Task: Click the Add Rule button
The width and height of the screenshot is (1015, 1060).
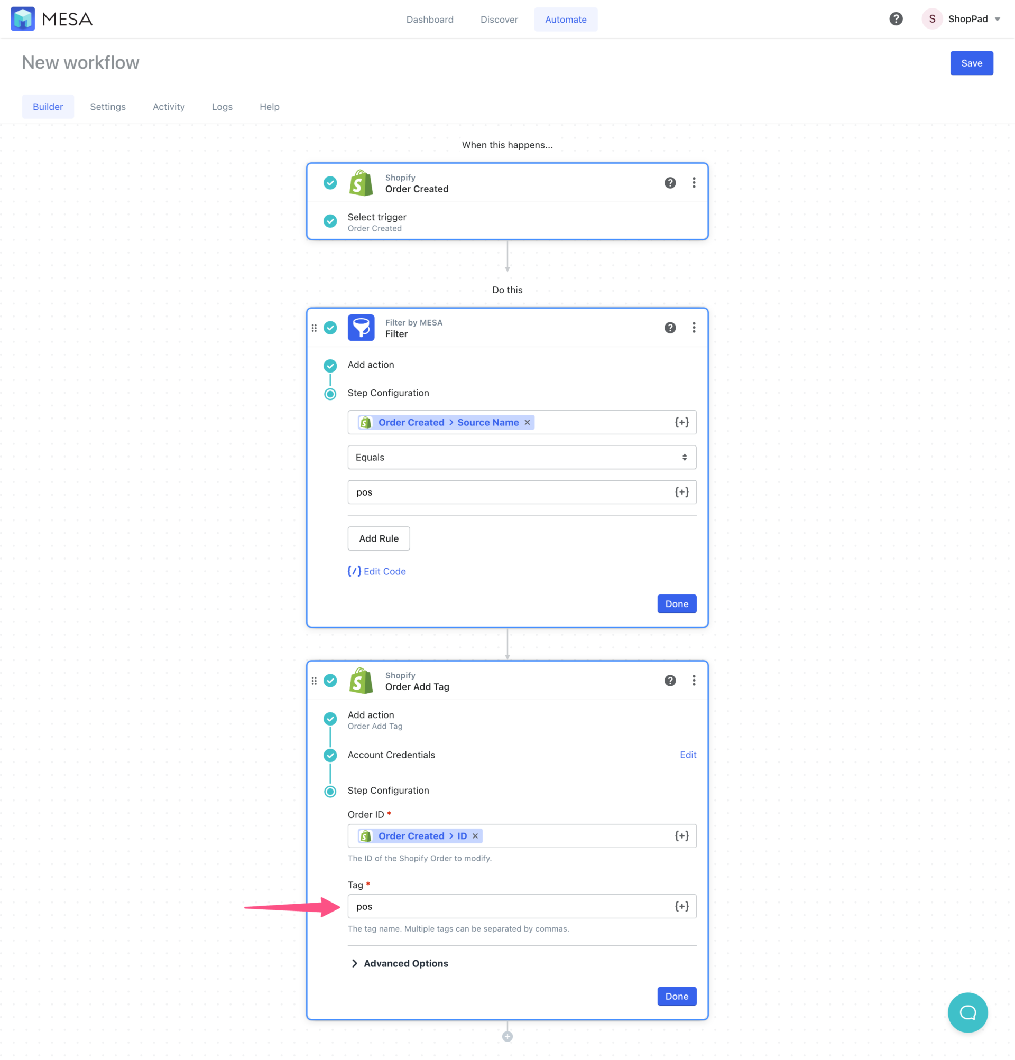Action: pos(378,538)
